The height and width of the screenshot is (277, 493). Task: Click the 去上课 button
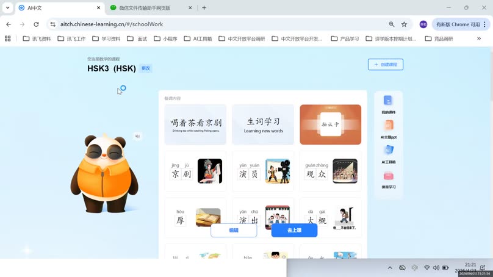(x=294, y=231)
